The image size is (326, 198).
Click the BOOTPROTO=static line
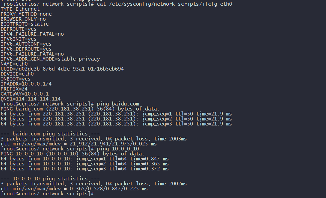click(x=24, y=24)
